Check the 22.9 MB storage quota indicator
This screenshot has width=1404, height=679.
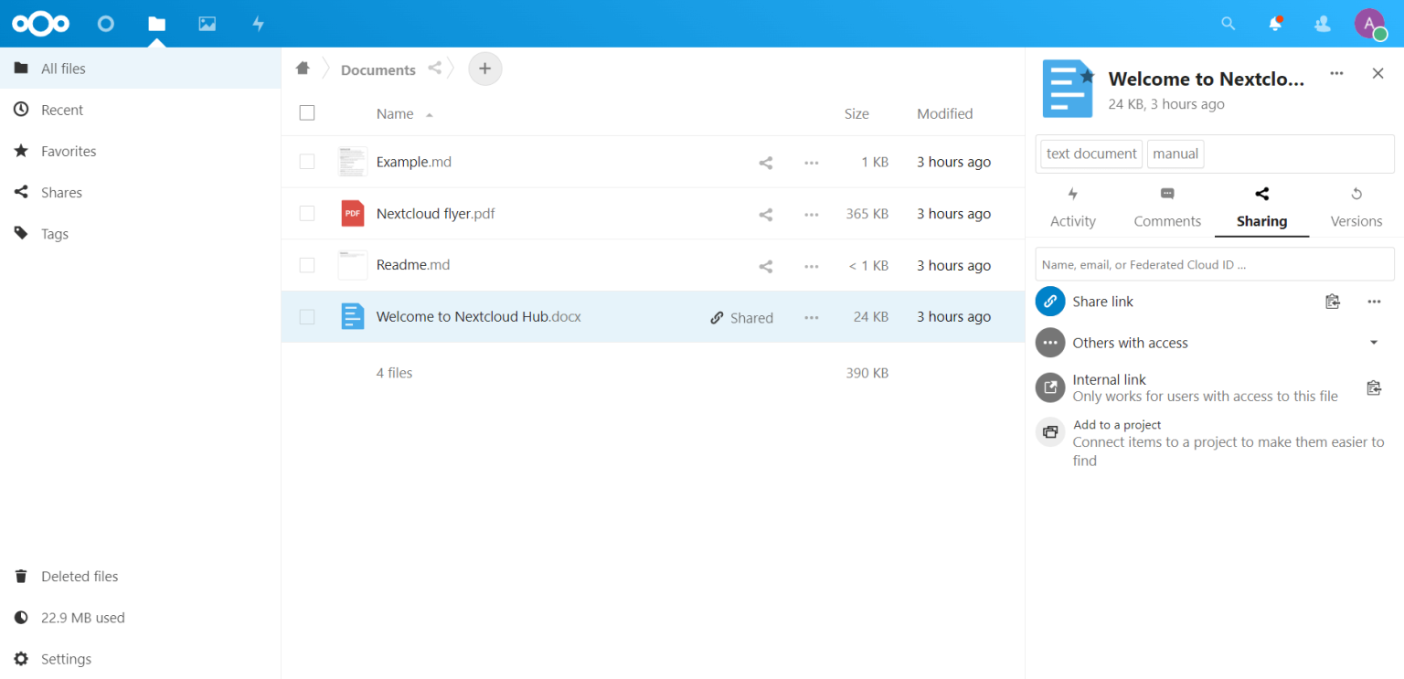click(x=82, y=617)
